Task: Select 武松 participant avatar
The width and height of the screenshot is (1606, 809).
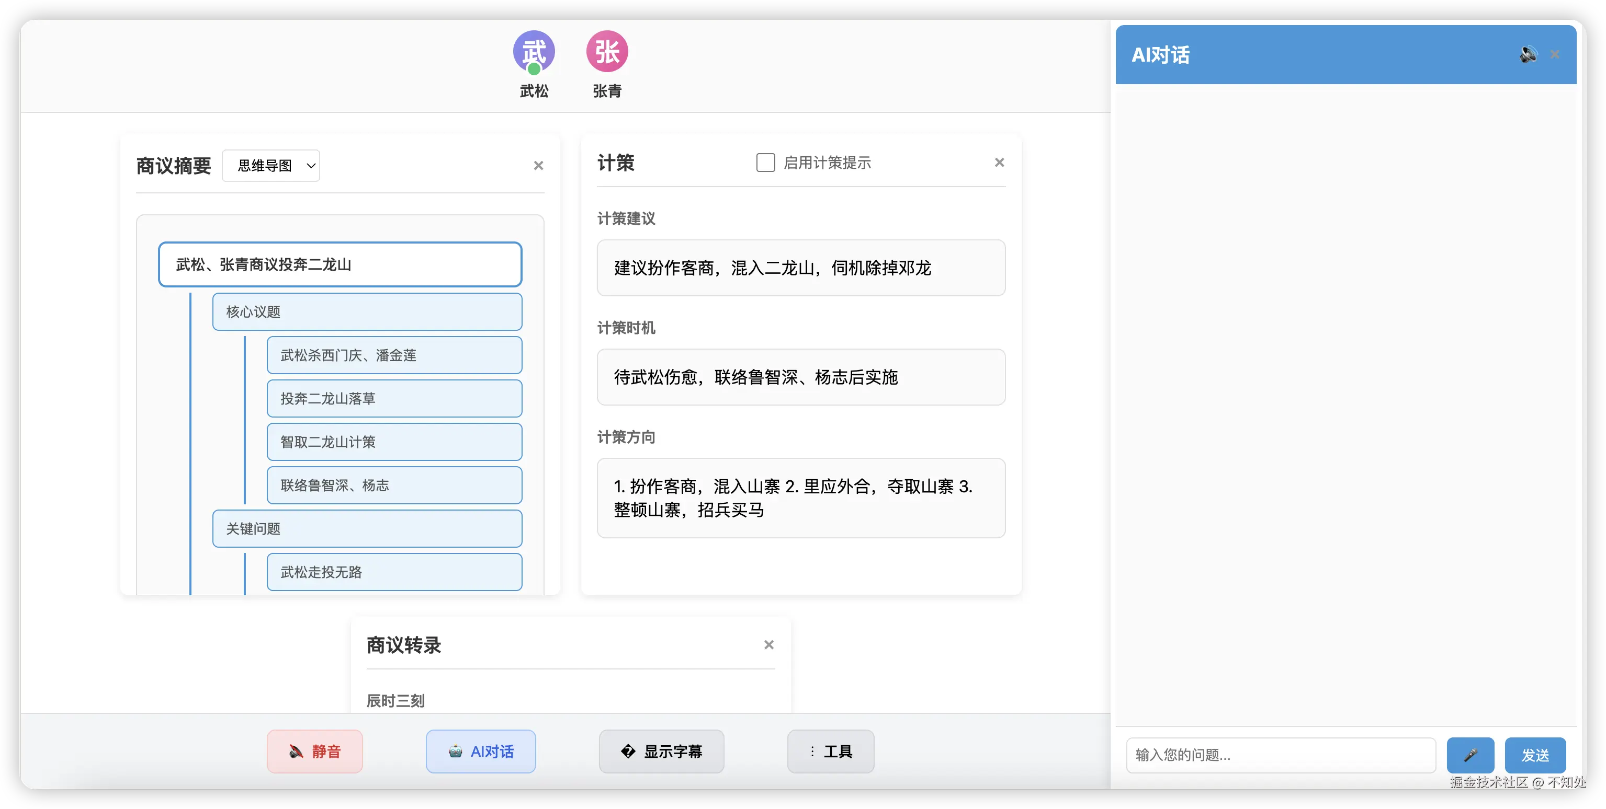Action: click(x=534, y=52)
